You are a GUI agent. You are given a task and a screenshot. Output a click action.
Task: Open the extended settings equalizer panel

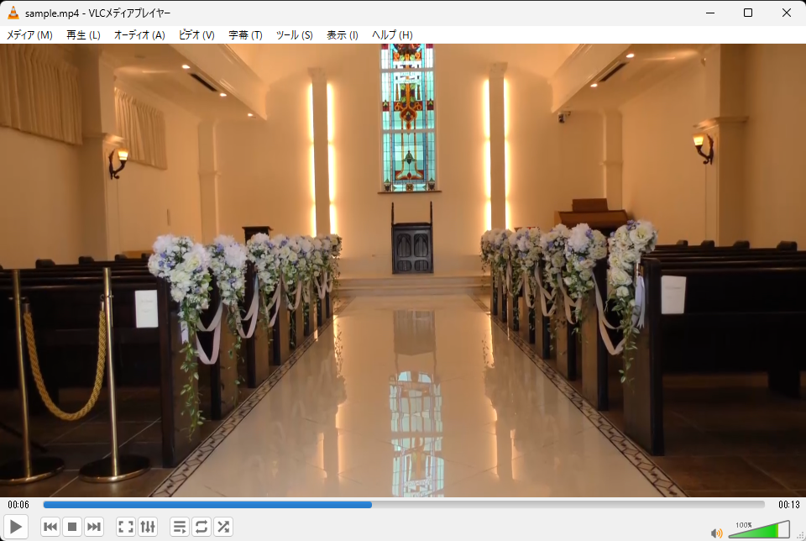148,527
